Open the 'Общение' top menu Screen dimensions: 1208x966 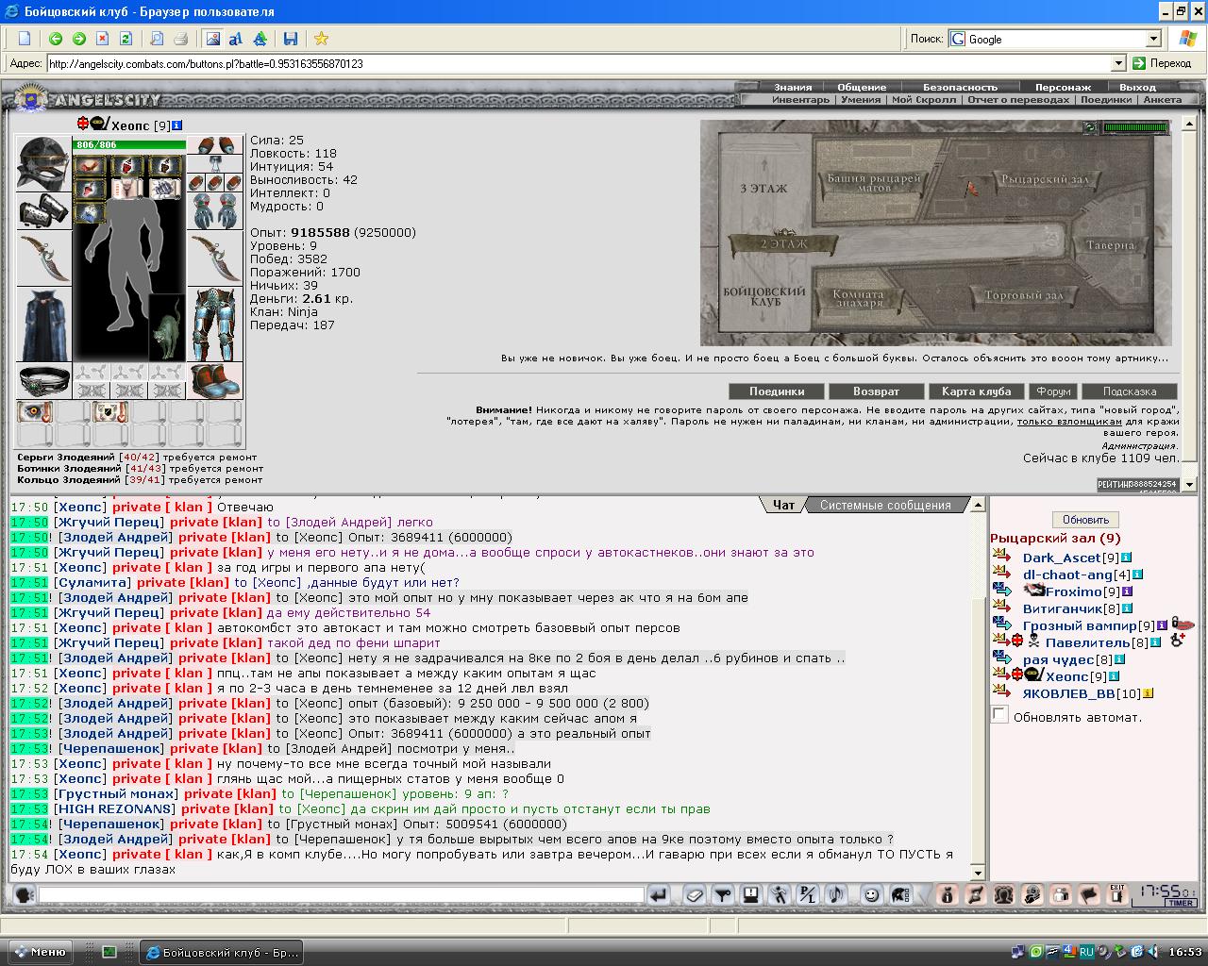point(862,87)
